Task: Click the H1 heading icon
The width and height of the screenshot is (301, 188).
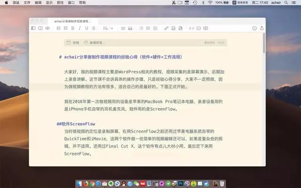Action: 105,28
